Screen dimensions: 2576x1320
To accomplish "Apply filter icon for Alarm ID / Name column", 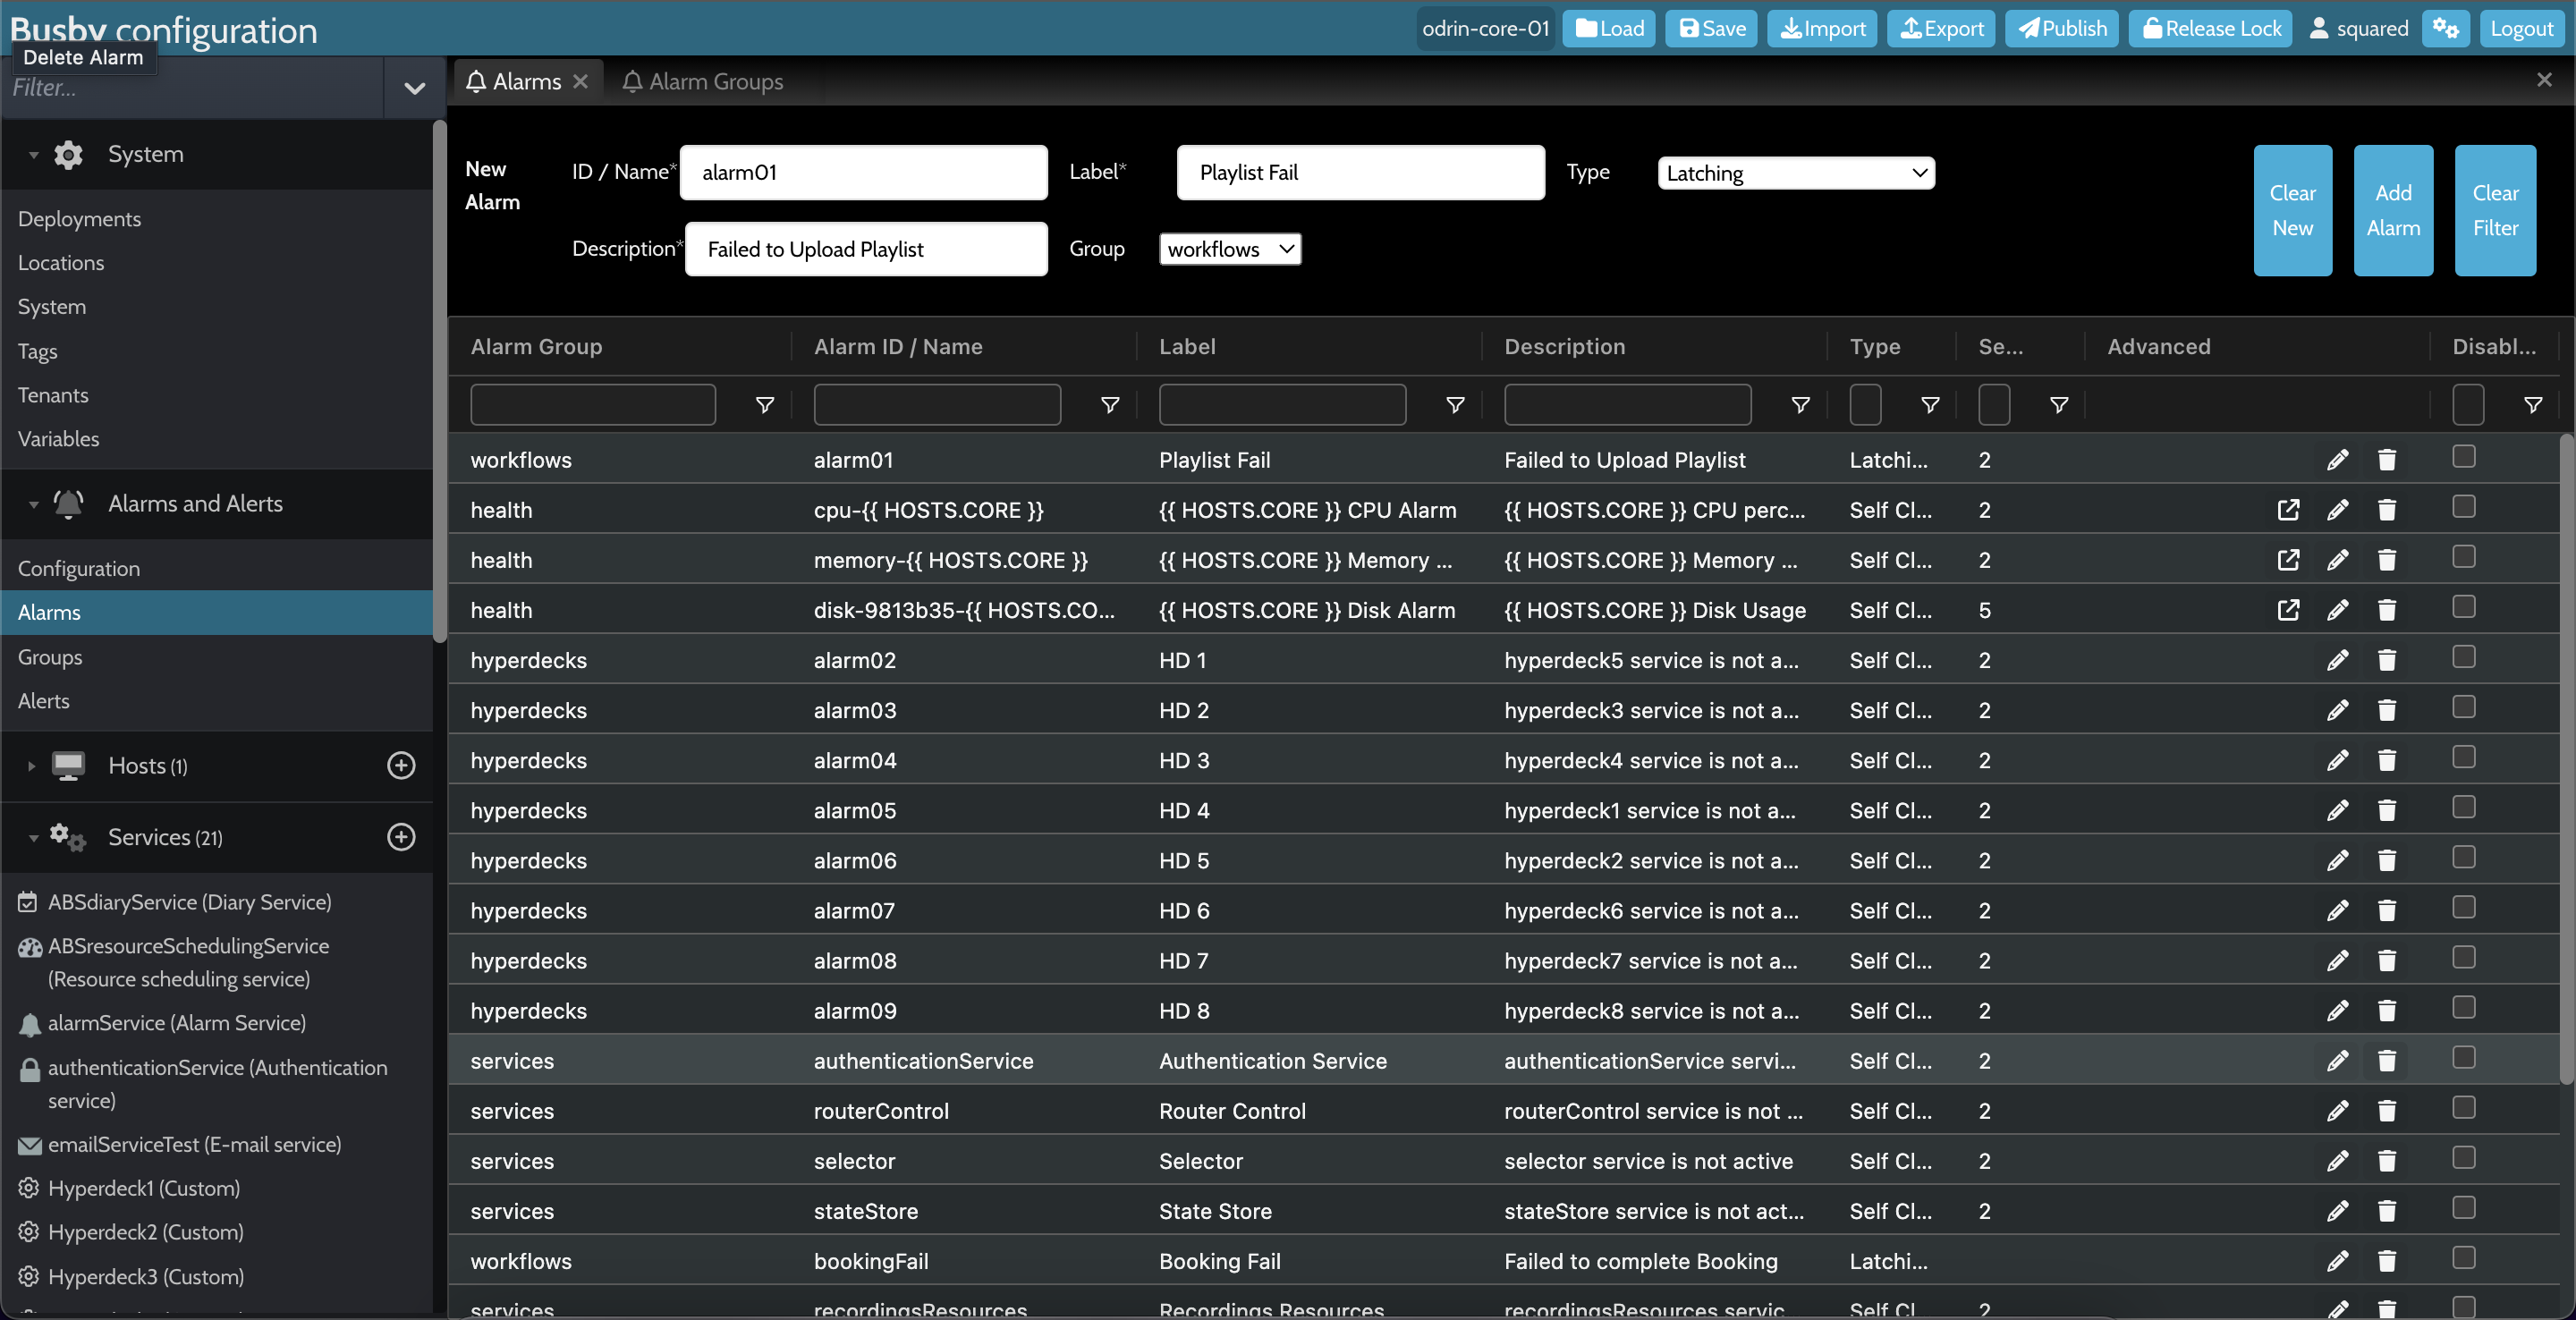I will coord(1110,405).
